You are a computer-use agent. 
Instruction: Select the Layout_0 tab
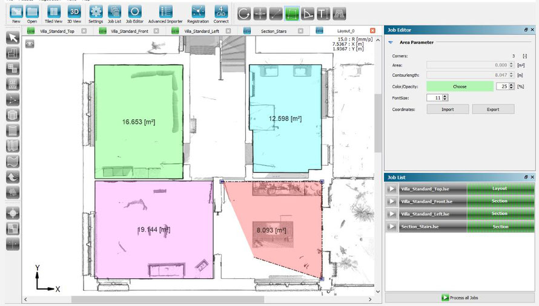(345, 31)
